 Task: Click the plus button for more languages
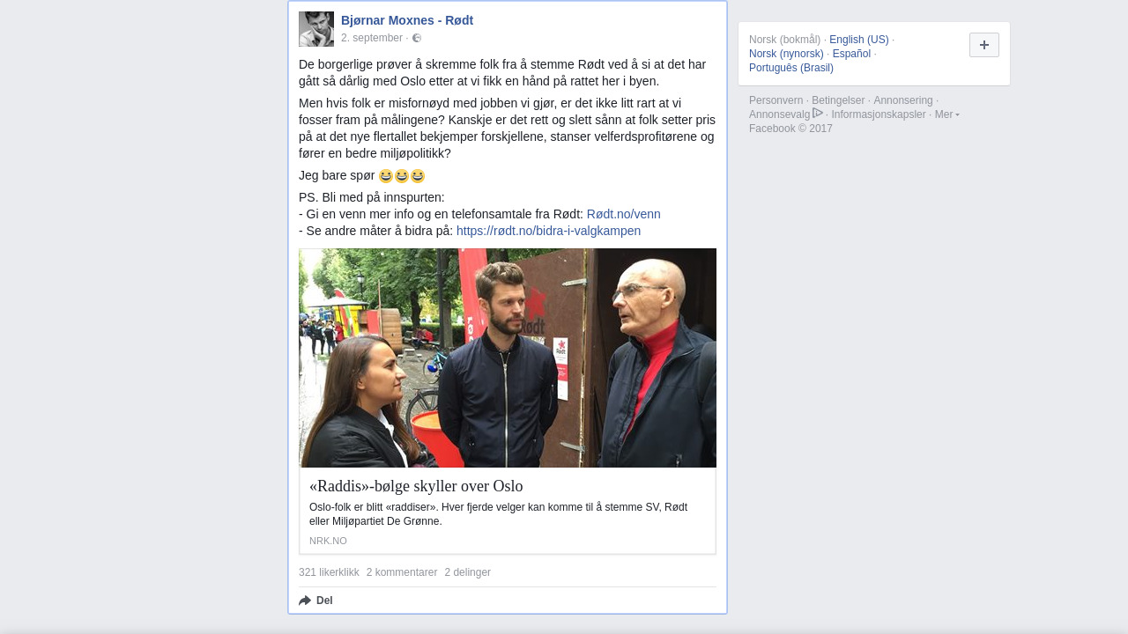[984, 45]
